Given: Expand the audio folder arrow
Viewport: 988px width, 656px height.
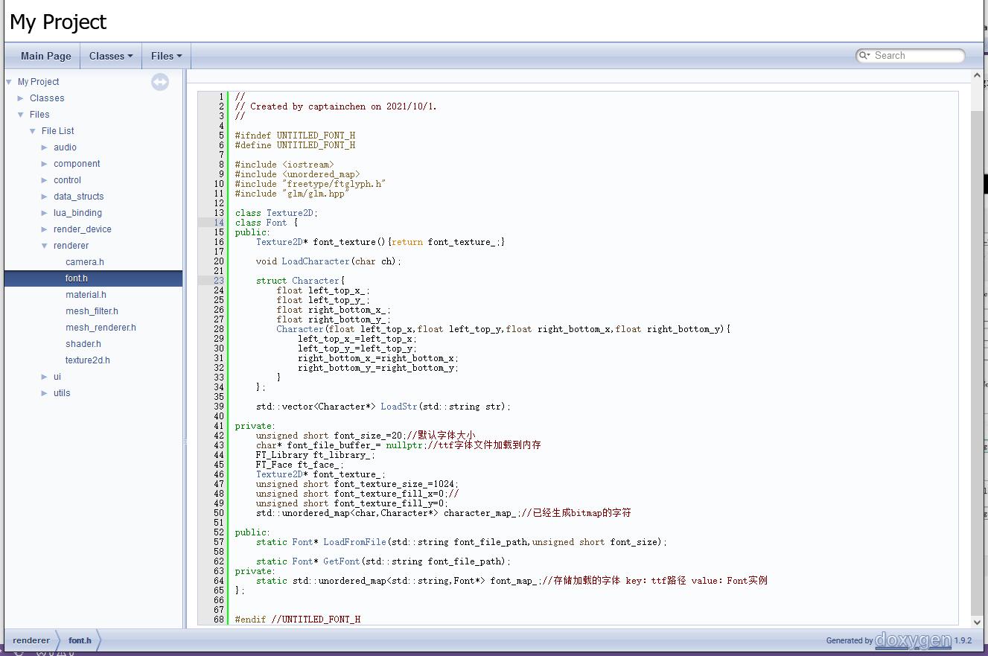Looking at the screenshot, I should (x=45, y=147).
